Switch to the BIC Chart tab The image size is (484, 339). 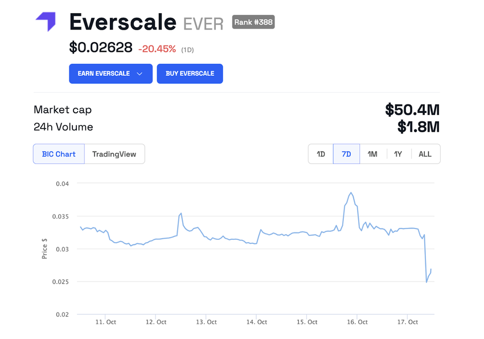click(59, 154)
